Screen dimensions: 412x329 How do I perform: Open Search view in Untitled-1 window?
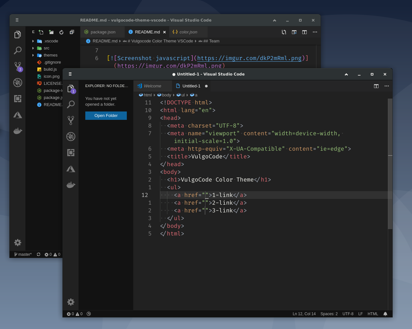point(71,104)
